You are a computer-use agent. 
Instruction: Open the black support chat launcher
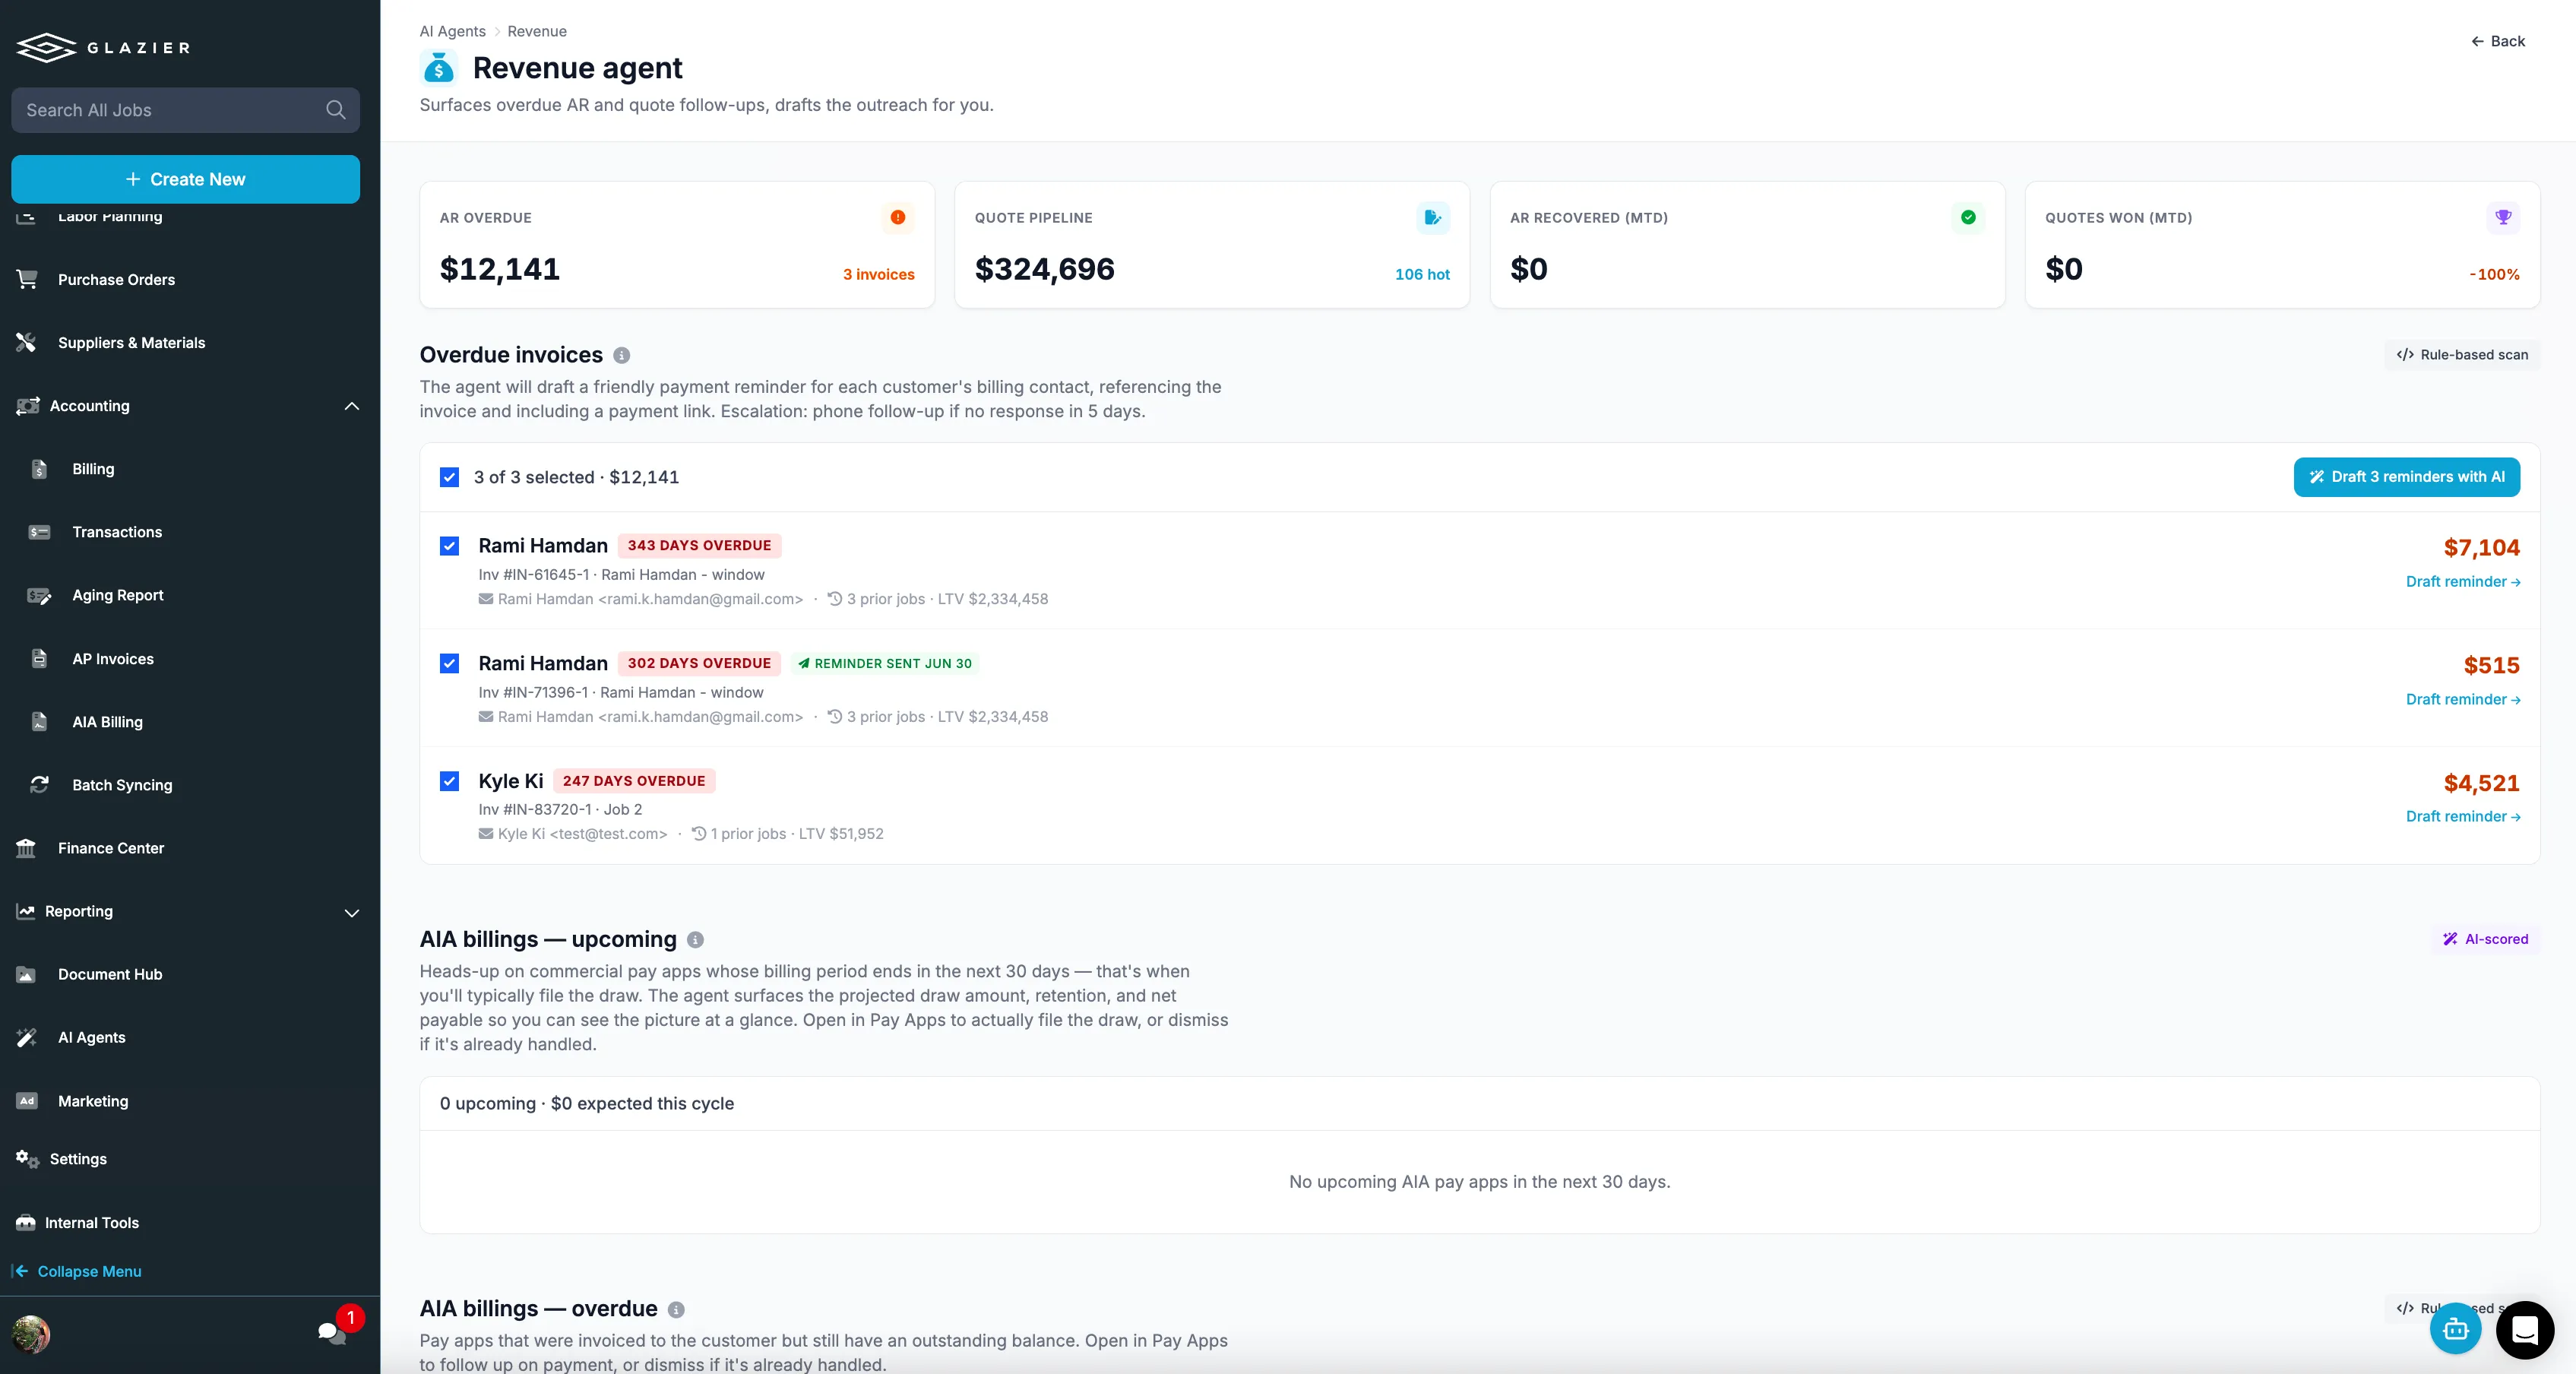(2524, 1330)
